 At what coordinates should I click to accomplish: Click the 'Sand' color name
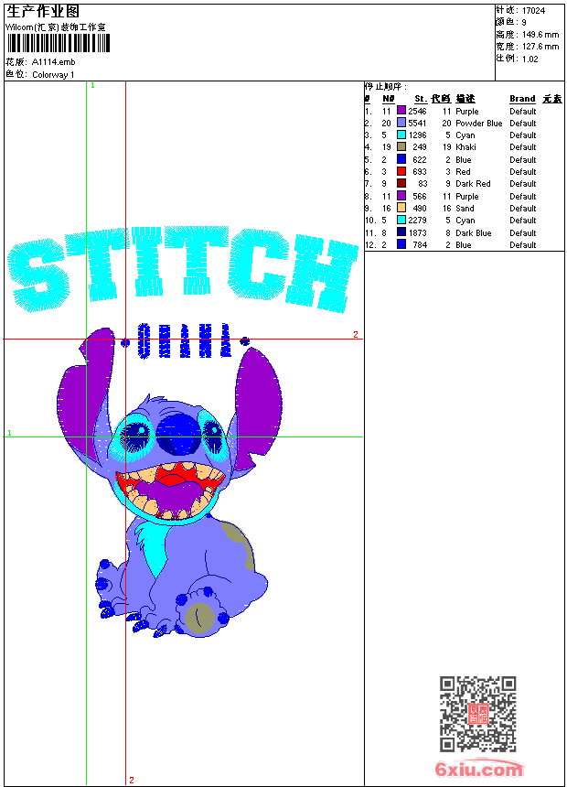(x=465, y=209)
